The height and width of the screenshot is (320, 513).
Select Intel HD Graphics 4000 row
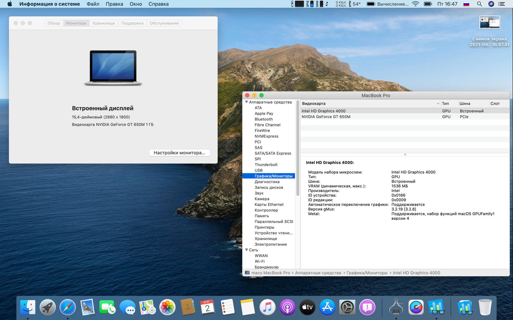tap(405, 111)
